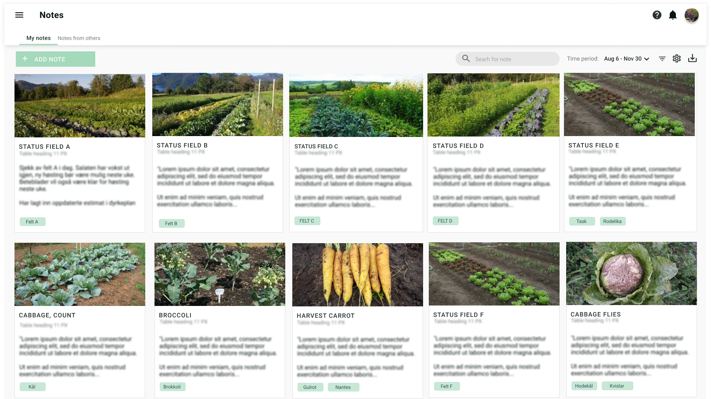Open the hamburger navigation menu
The height and width of the screenshot is (399, 711).
click(19, 15)
